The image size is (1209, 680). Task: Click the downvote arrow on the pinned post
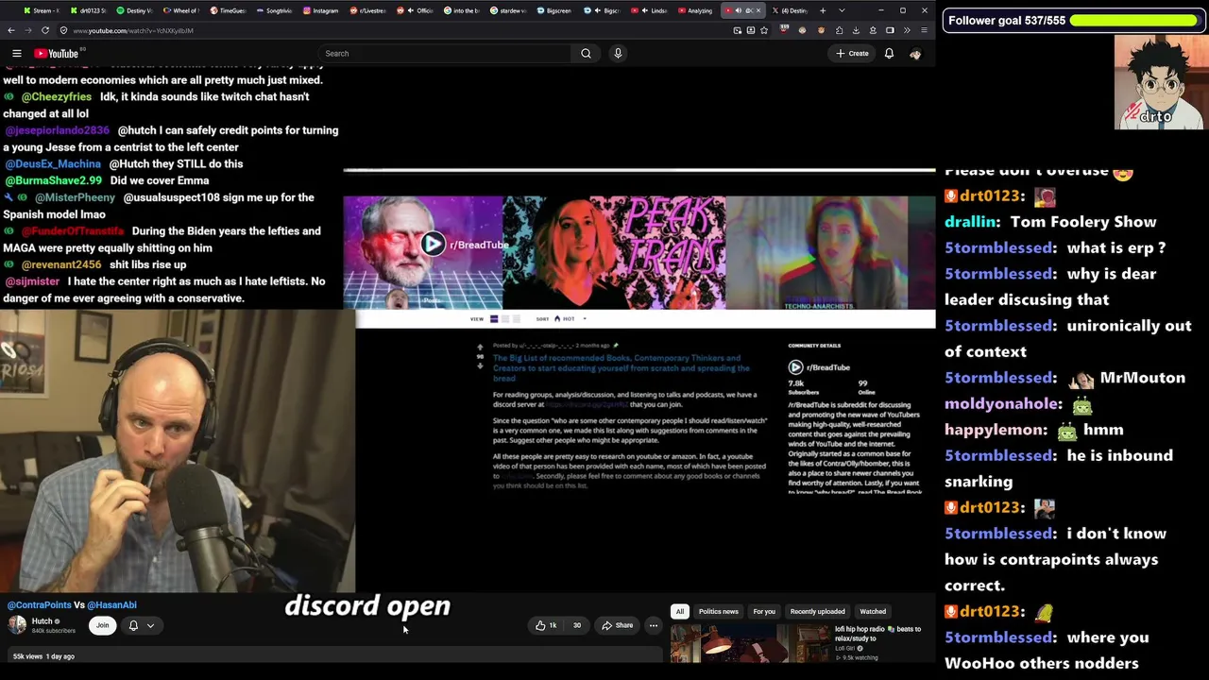(x=480, y=366)
